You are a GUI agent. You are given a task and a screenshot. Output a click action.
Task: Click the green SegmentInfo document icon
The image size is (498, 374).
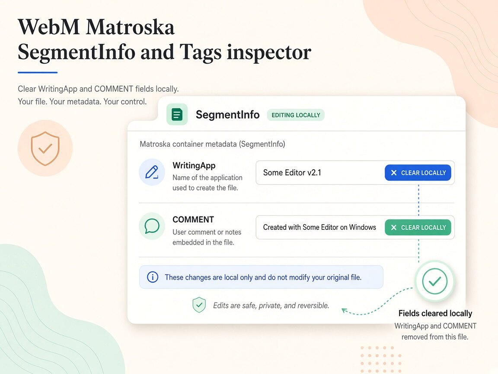click(177, 114)
